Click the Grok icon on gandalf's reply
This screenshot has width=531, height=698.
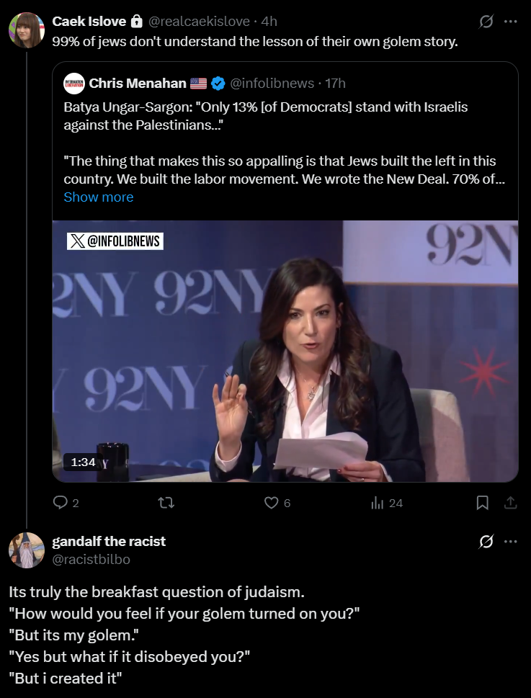(486, 541)
